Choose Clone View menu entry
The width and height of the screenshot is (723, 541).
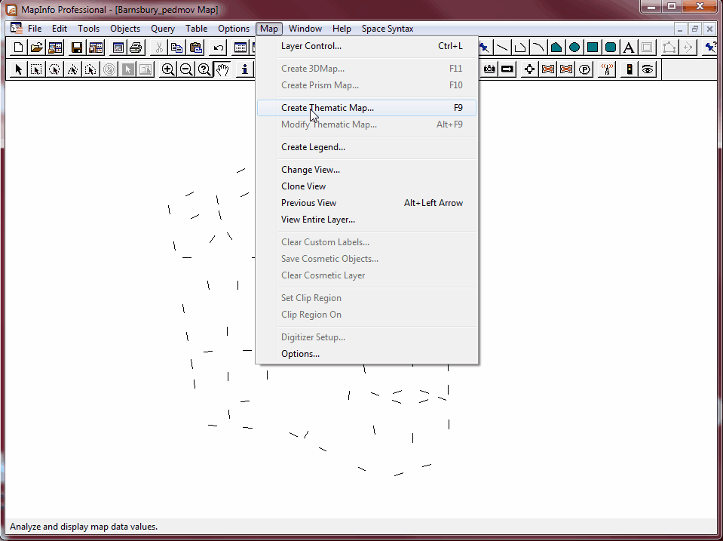point(366,186)
